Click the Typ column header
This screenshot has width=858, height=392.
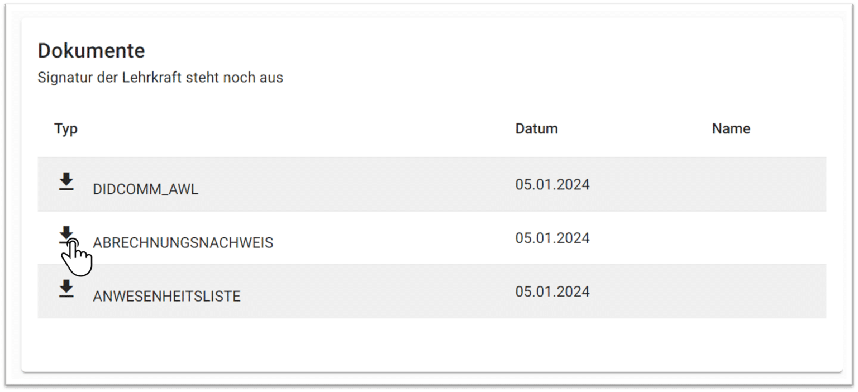66,128
